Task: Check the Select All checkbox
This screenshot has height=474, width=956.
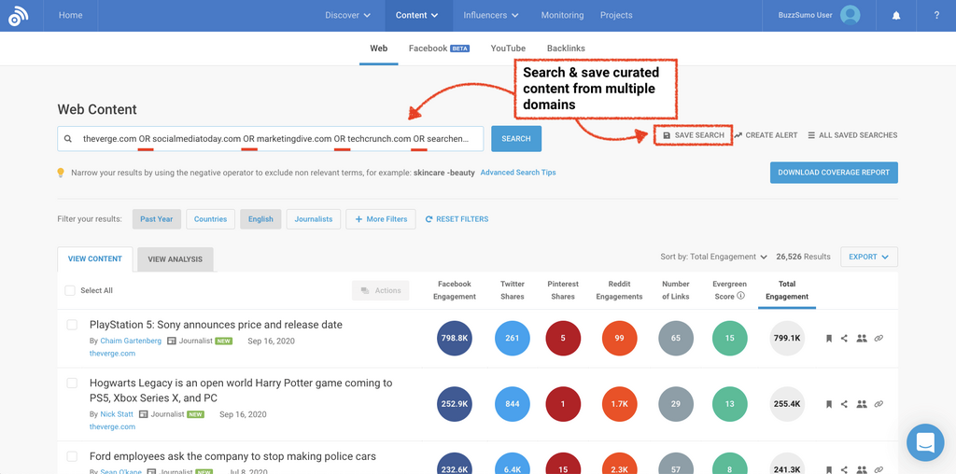Action: tap(70, 291)
